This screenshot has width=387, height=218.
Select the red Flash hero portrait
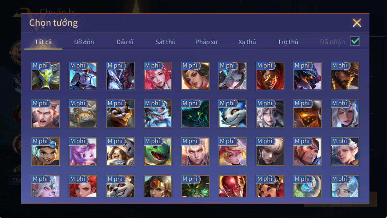[233, 186]
